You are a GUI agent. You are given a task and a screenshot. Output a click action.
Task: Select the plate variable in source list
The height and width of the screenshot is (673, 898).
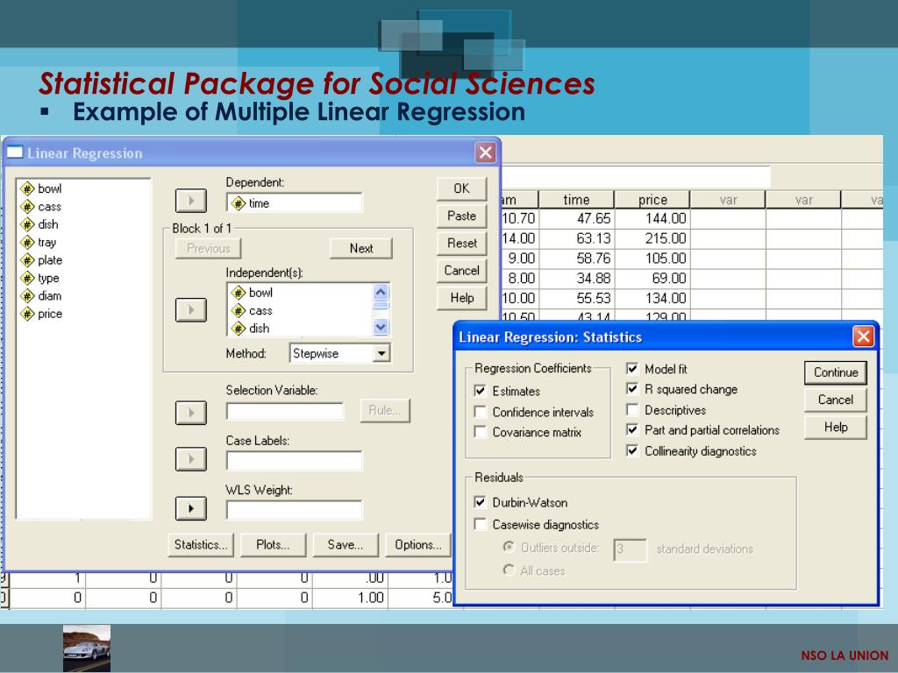click(x=42, y=259)
